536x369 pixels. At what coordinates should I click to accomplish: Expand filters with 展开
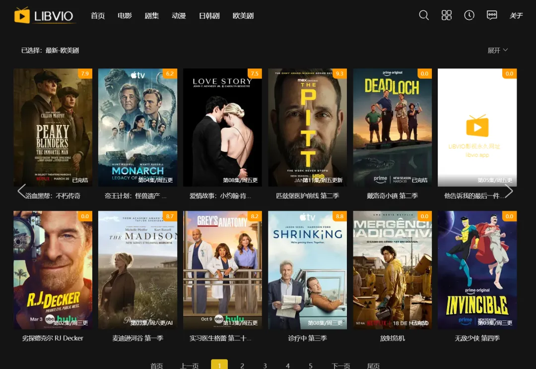pos(497,50)
